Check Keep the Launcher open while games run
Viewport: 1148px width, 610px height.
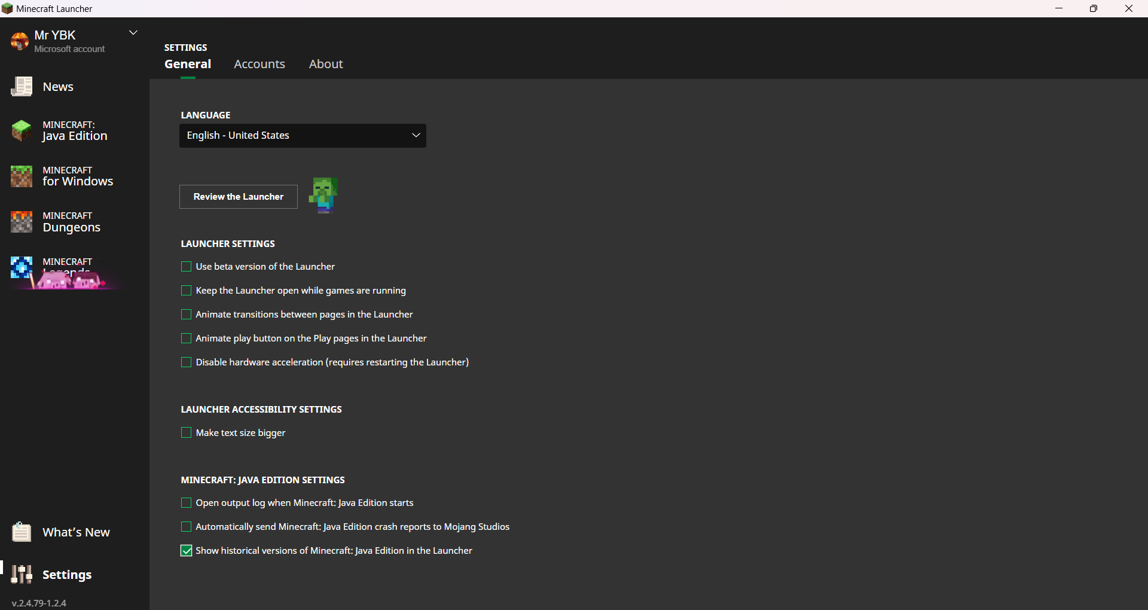[187, 291]
